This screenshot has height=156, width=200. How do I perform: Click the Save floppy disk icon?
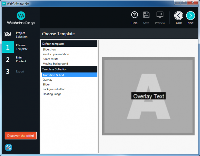click(146, 15)
